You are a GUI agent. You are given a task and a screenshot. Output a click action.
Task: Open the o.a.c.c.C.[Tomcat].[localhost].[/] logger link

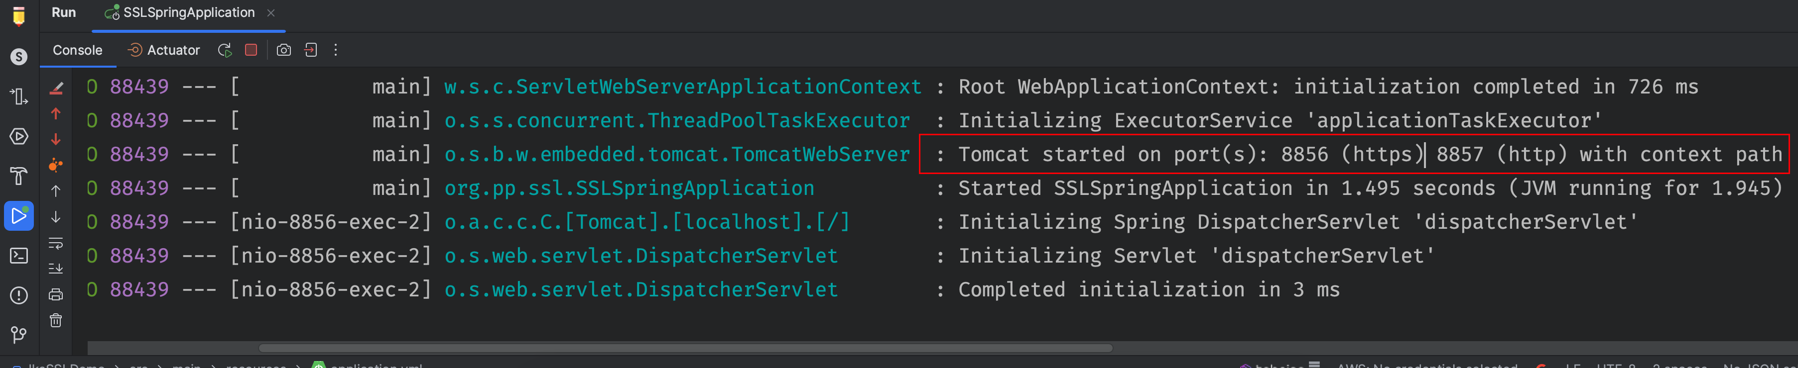pos(647,222)
